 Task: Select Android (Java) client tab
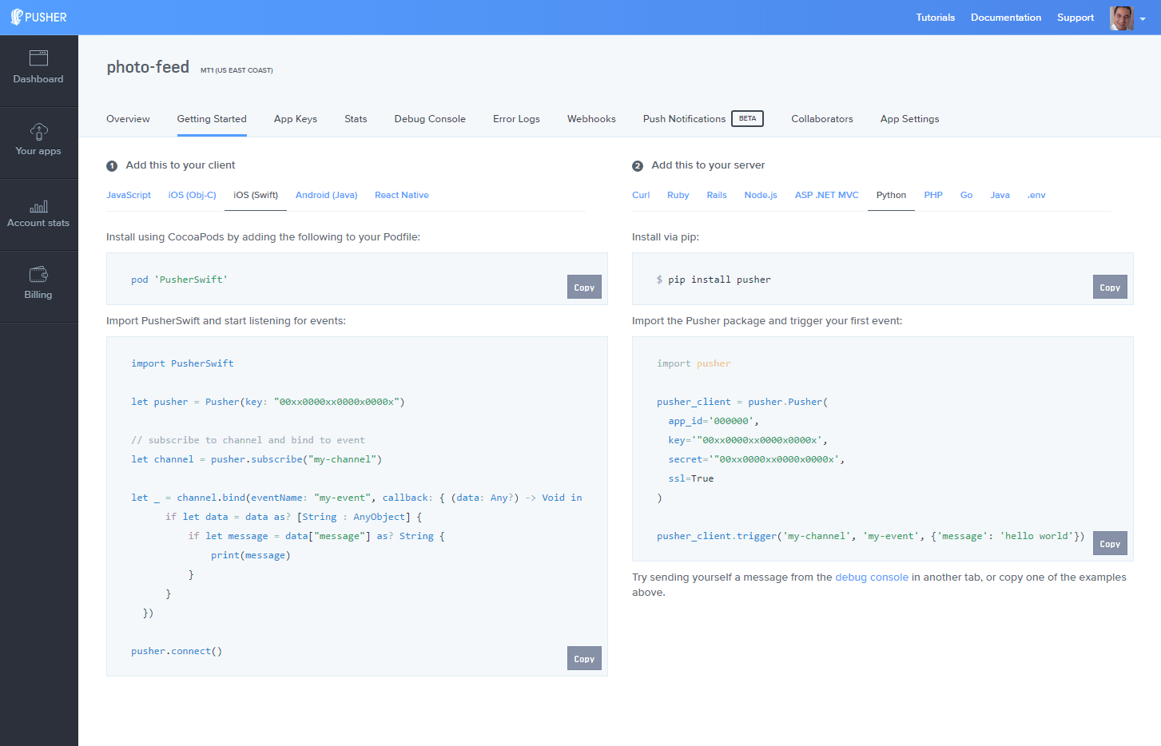pos(326,195)
